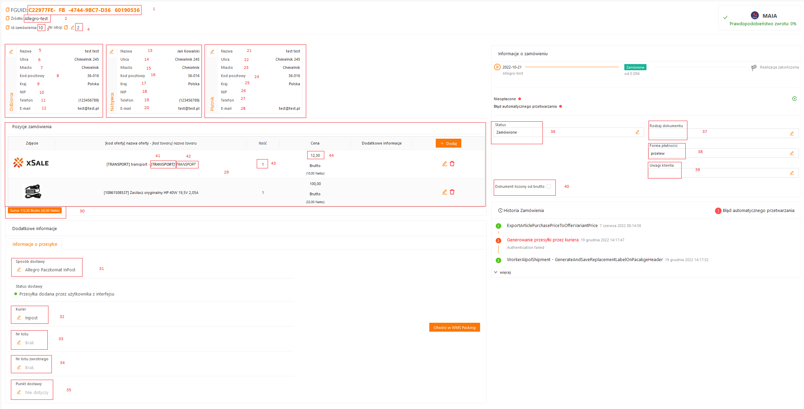This screenshot has width=804, height=409.
Task: Click the HP power adapter thumbnail
Action: pyautogui.click(x=33, y=192)
